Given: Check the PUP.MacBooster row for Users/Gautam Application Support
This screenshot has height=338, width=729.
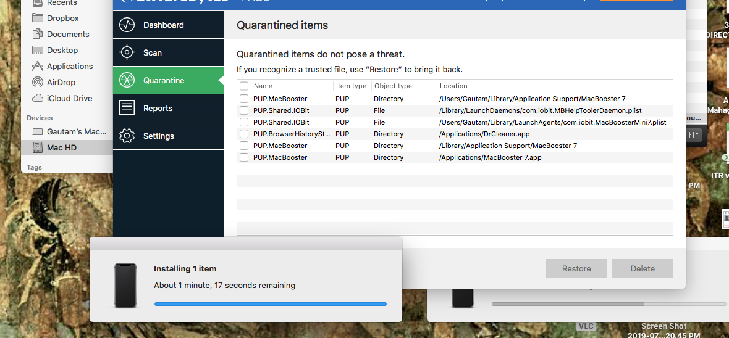Looking at the screenshot, I should (244, 99).
